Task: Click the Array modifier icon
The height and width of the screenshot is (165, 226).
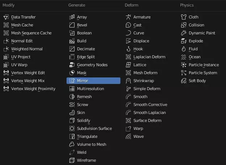Action: pos(72,17)
